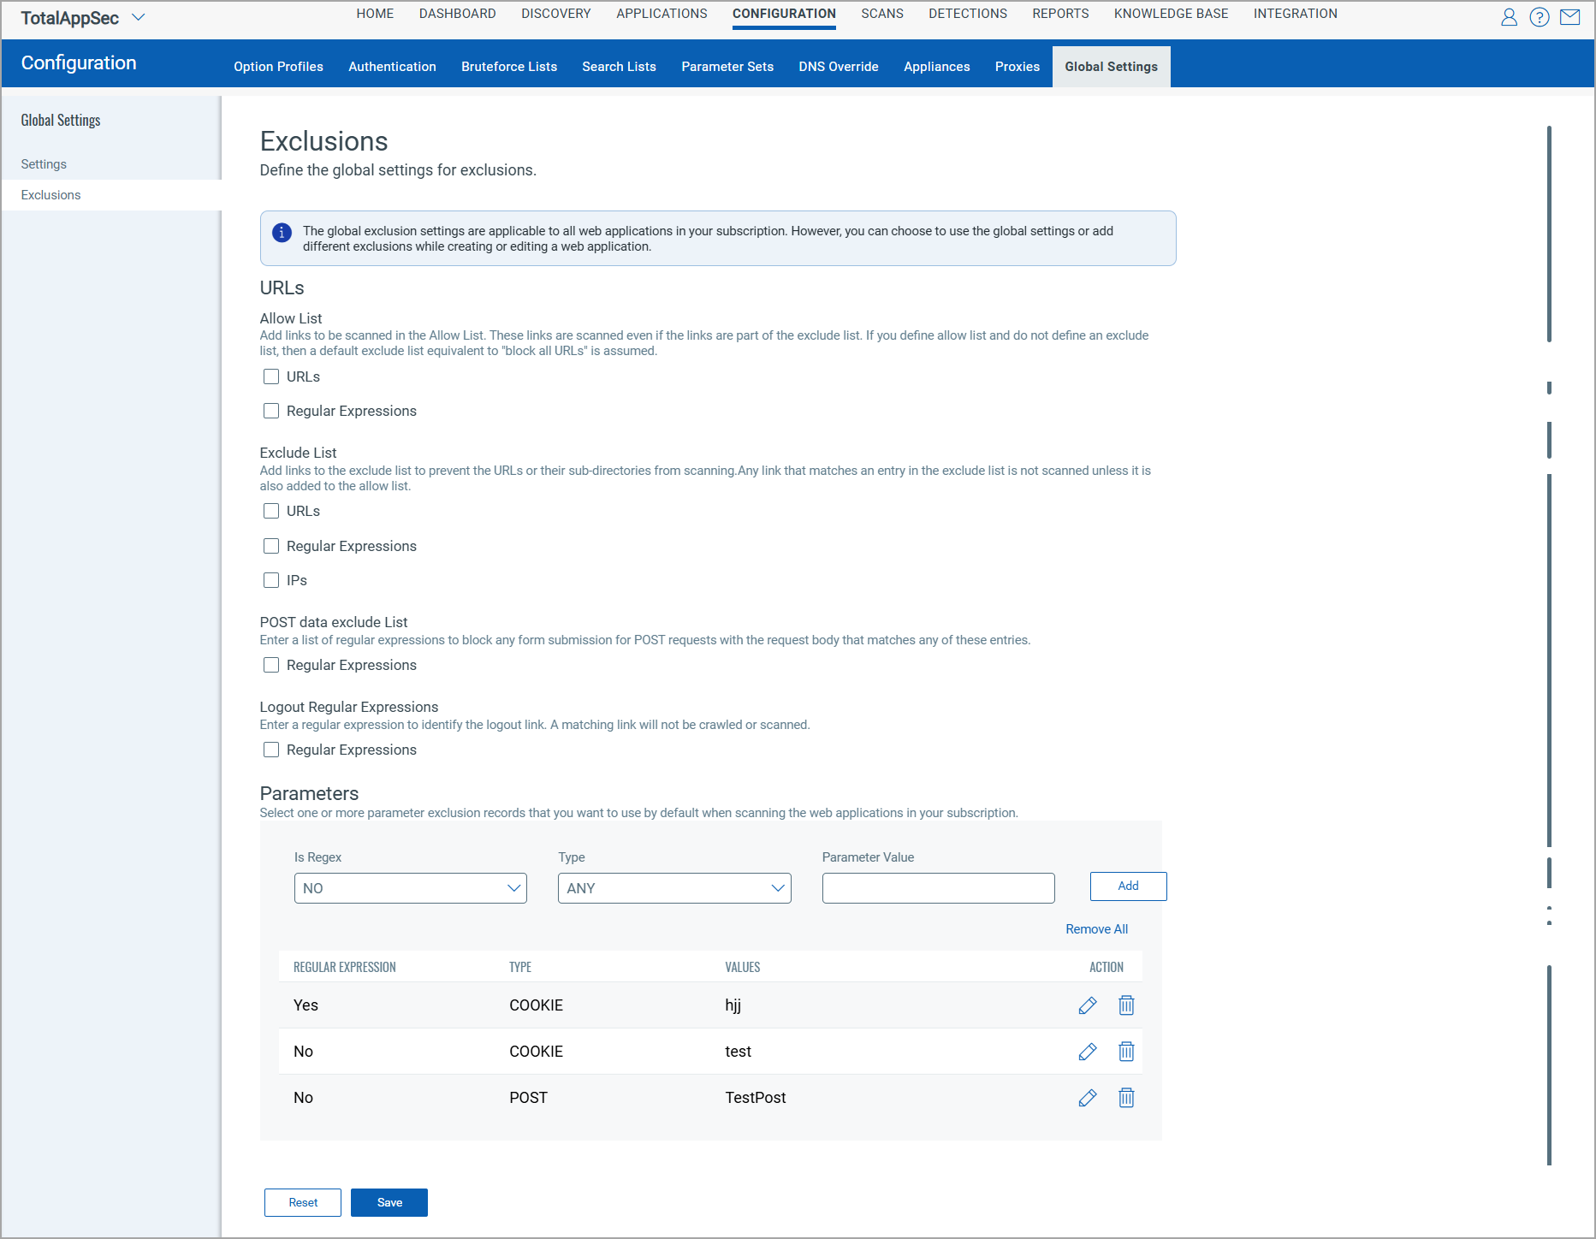Click the pencil icon for TestPost

point(1087,1098)
